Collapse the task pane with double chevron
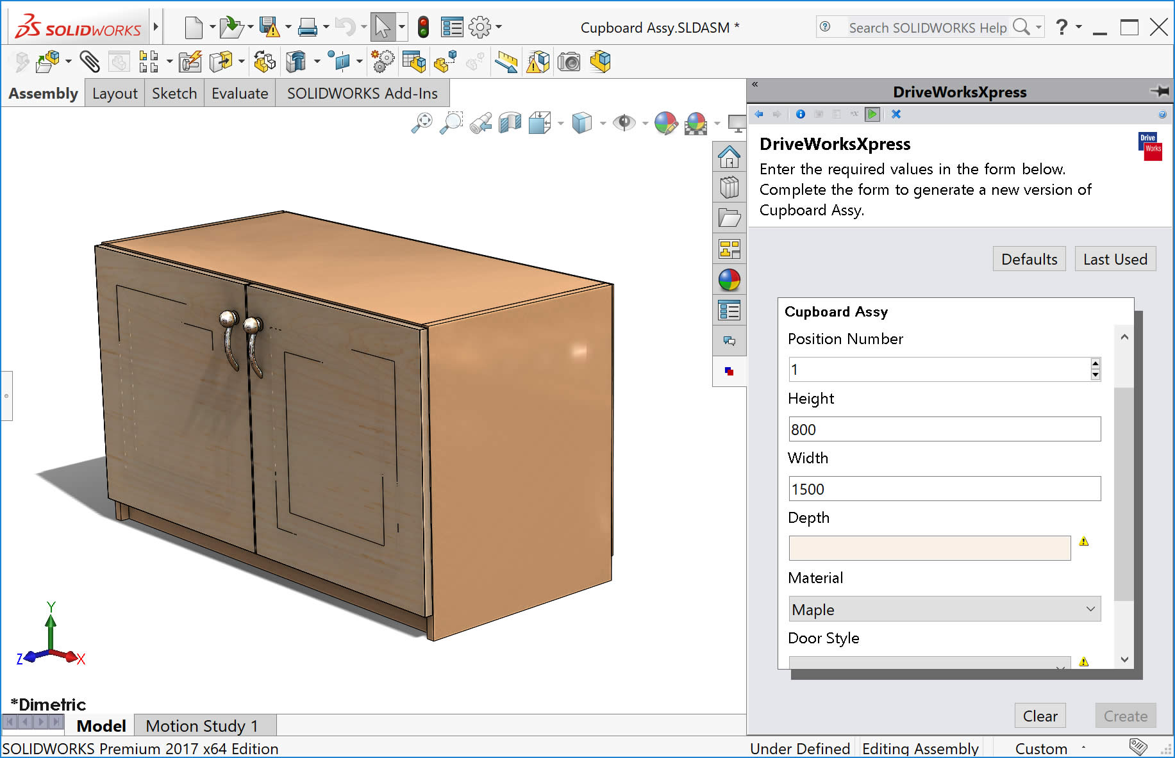The image size is (1175, 758). coord(755,85)
